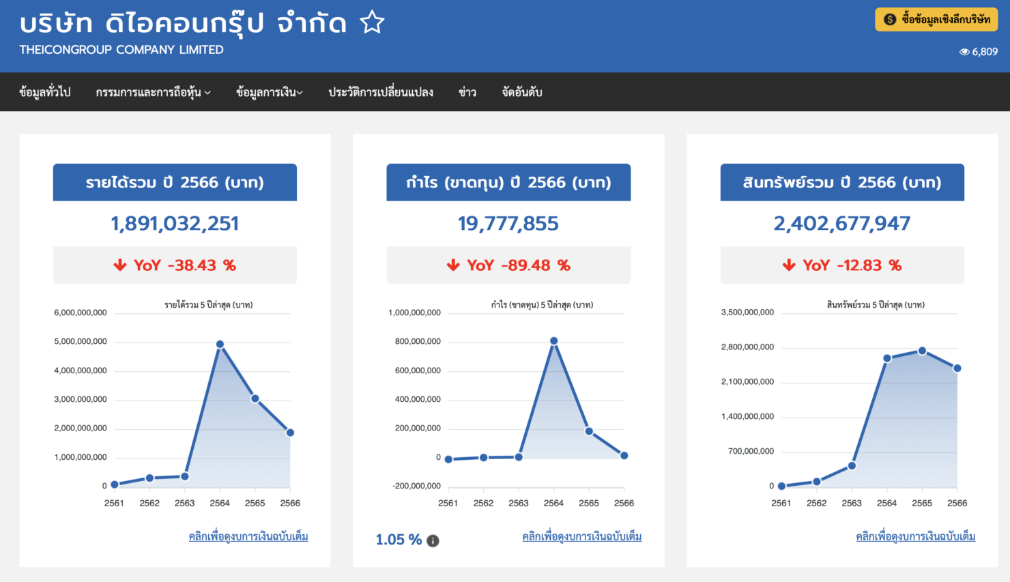This screenshot has height=582, width=1010.
Task: Click the ซื้อข้อมูลเชิงลึกบริษัท button
Action: point(936,20)
